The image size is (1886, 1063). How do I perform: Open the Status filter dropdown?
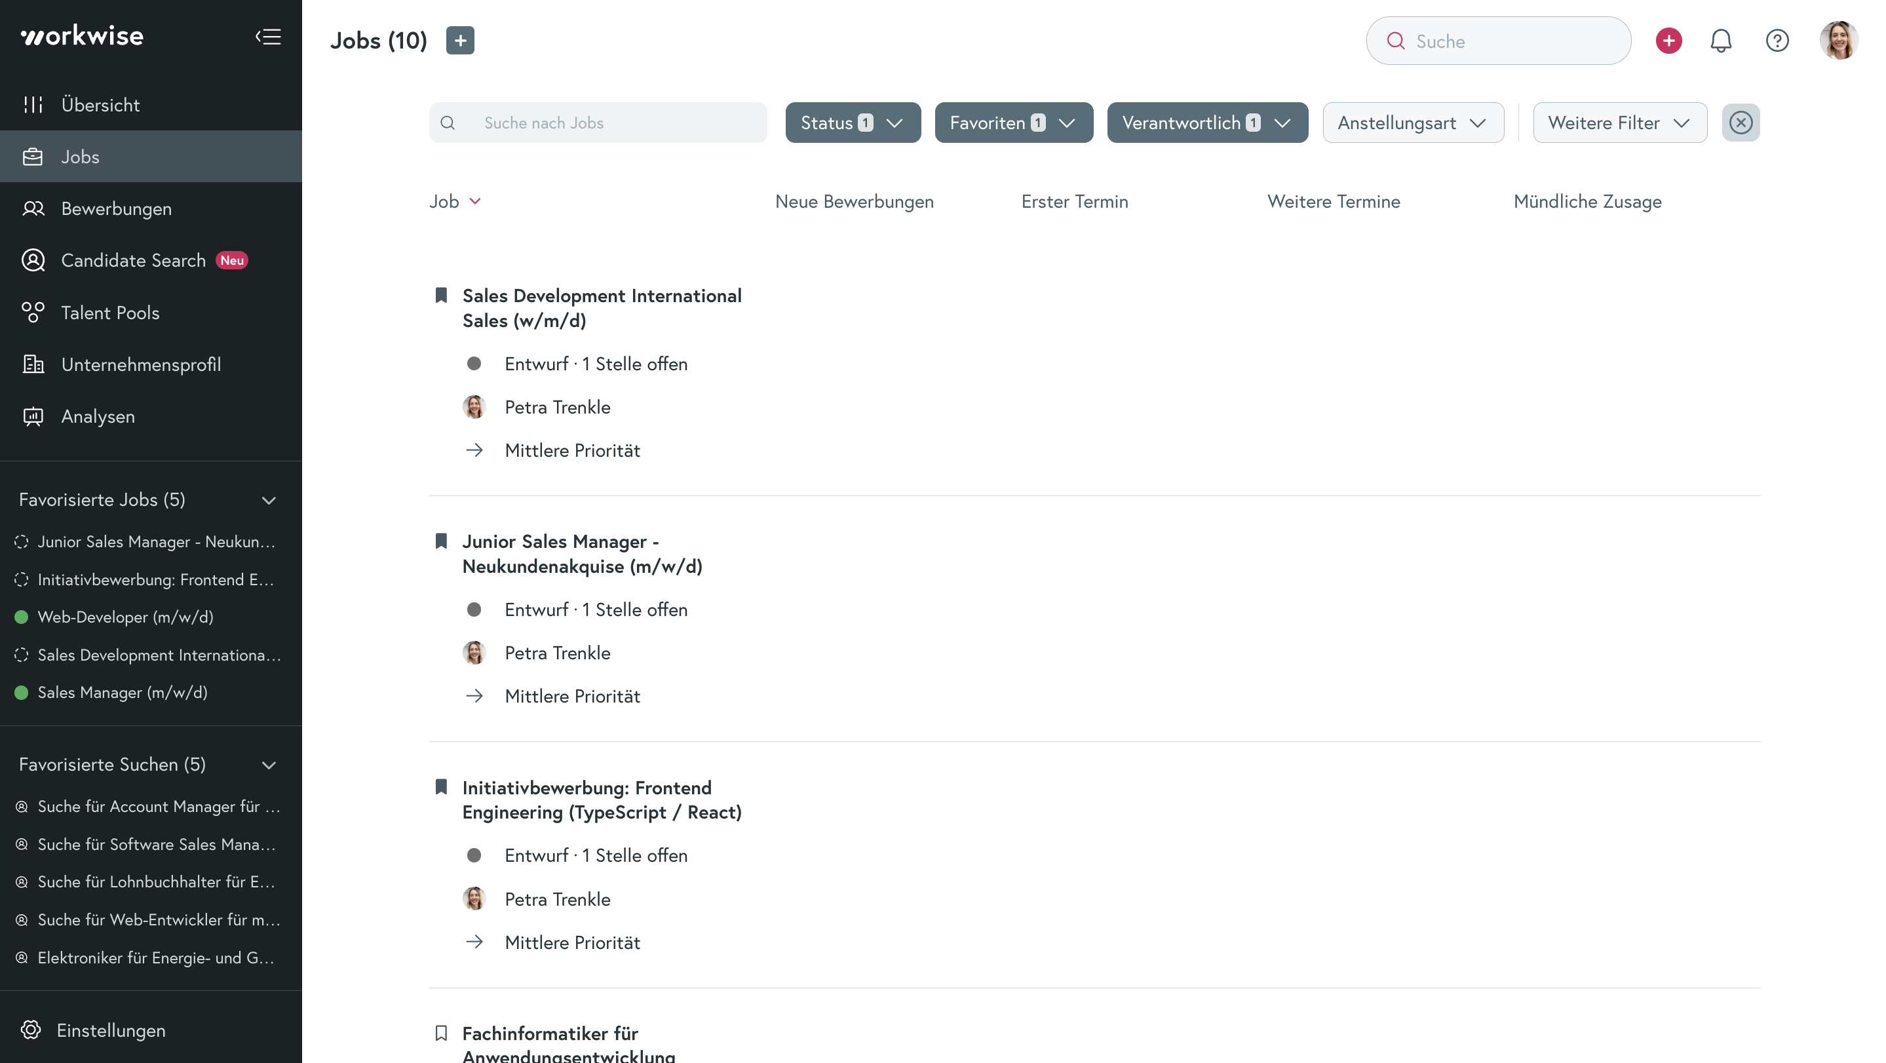click(853, 123)
